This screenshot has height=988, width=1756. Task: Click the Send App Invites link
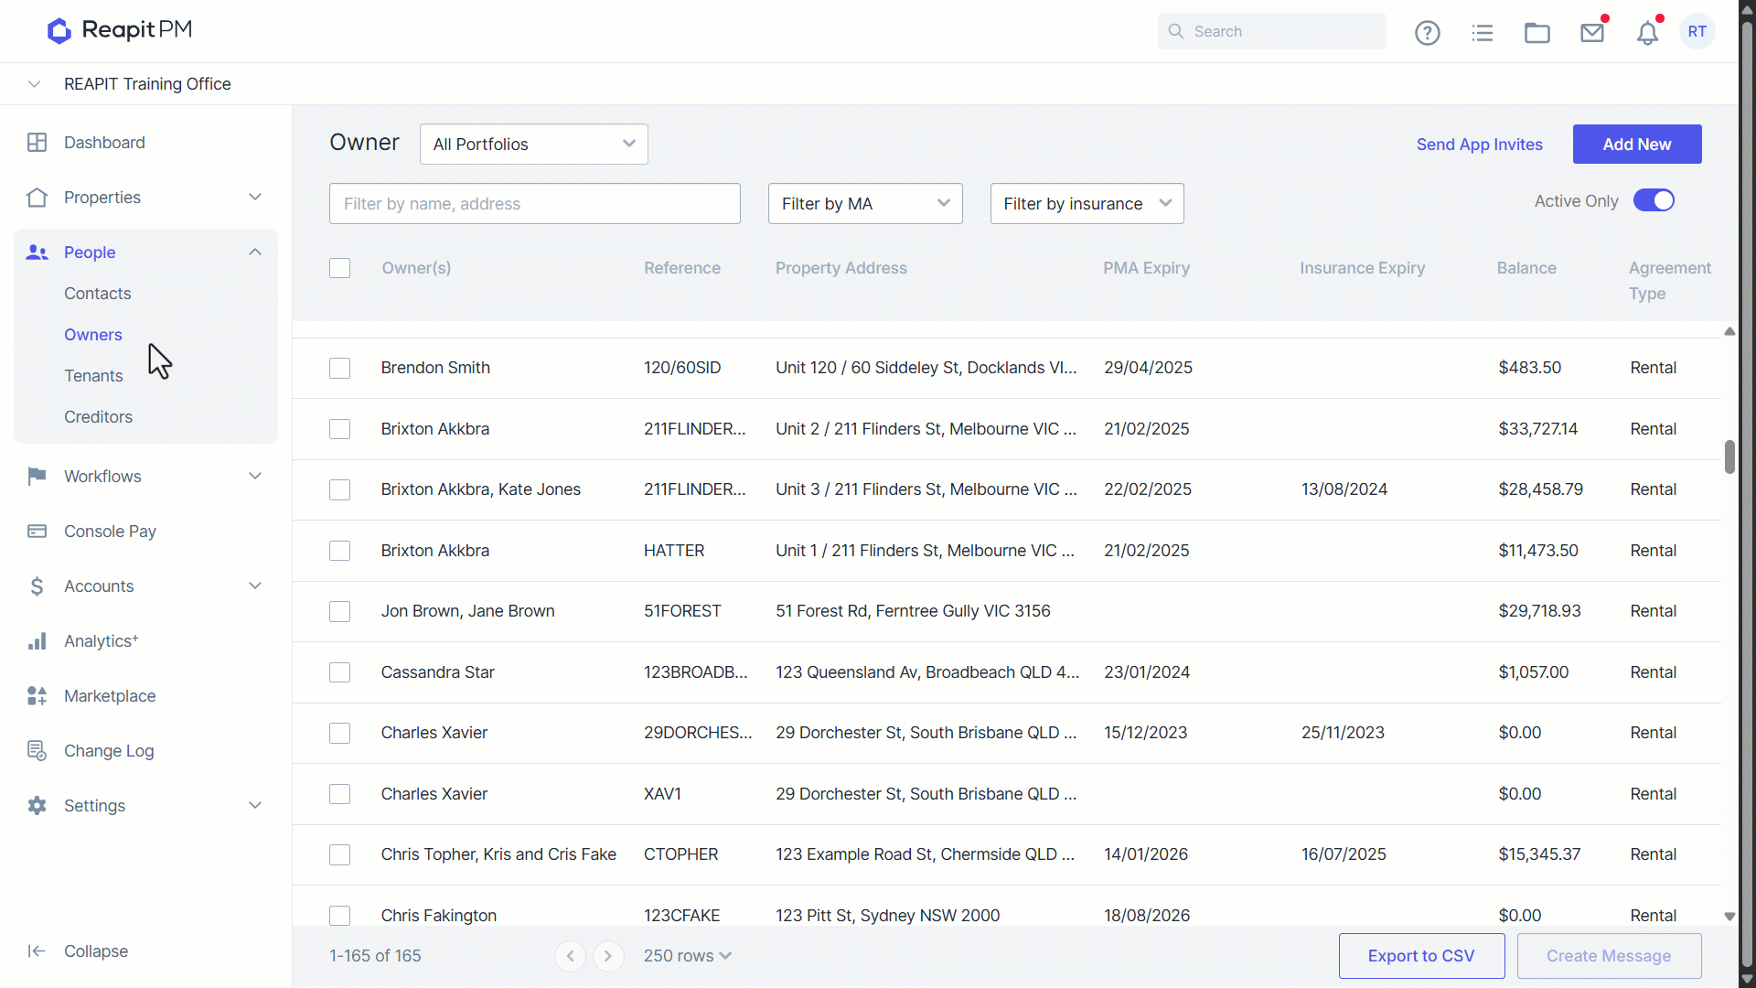coord(1479,145)
